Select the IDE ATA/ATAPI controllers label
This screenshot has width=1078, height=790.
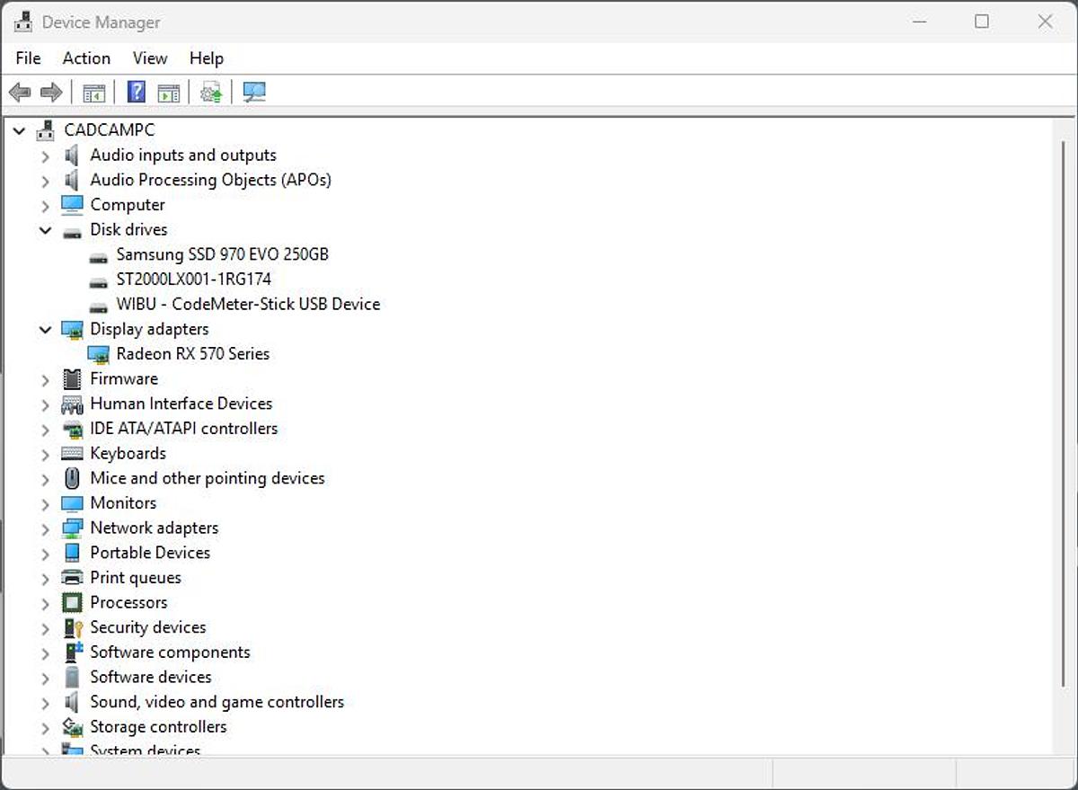184,429
